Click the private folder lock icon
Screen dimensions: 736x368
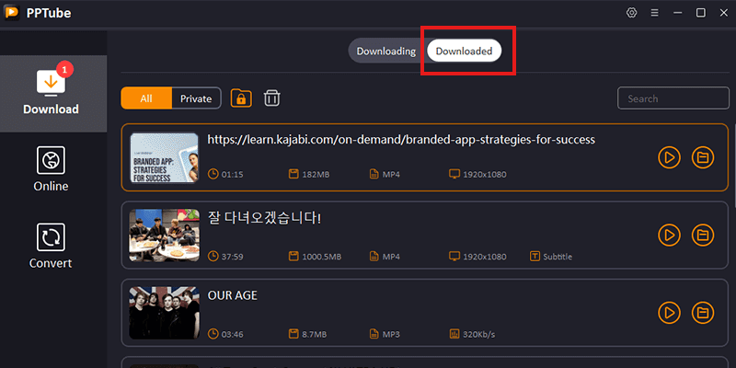241,98
